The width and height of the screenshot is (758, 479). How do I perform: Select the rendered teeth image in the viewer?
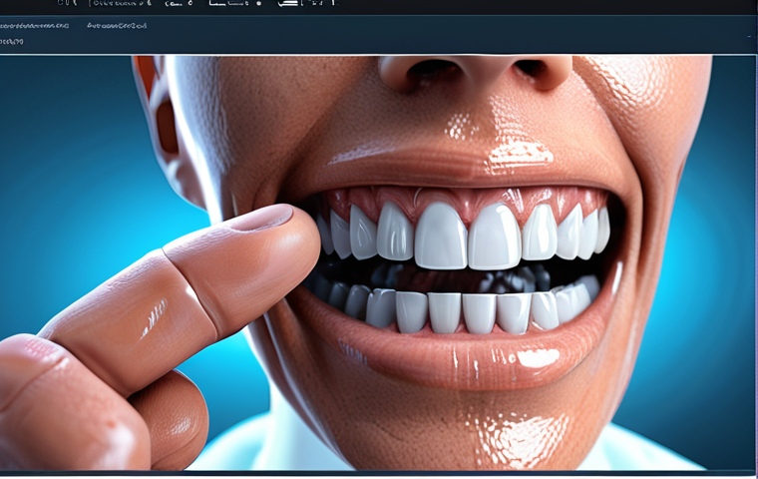coord(377,262)
